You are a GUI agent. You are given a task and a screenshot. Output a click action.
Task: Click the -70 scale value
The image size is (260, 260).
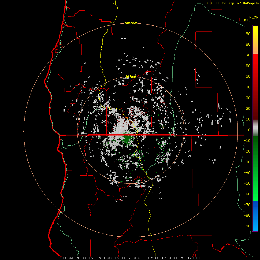tap(247, 205)
